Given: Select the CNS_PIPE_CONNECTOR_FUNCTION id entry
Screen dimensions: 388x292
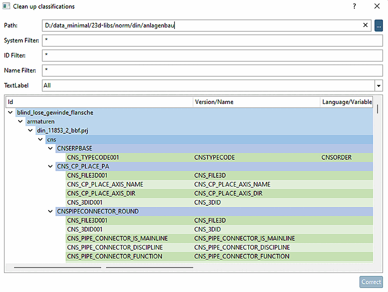Looking at the screenshot, I should 114,256.
